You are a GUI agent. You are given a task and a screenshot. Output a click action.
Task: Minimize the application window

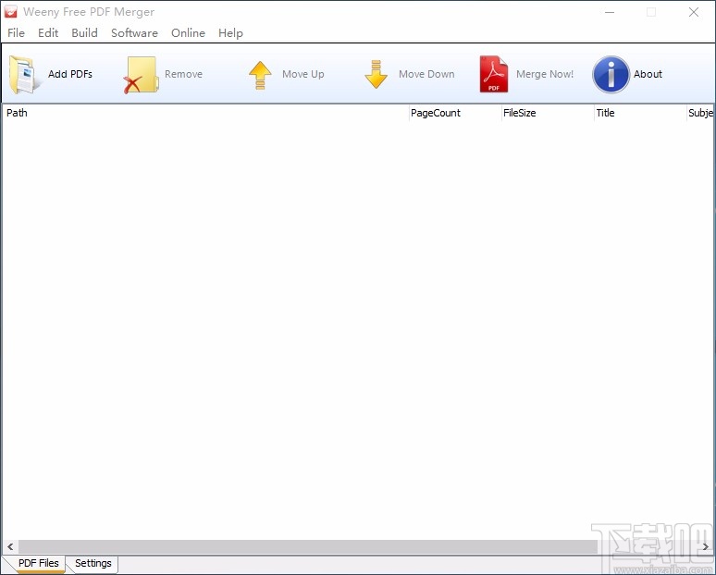pos(609,12)
